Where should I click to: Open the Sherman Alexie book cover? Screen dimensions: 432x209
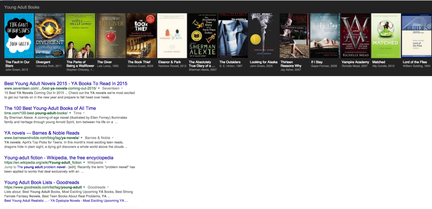click(203, 36)
